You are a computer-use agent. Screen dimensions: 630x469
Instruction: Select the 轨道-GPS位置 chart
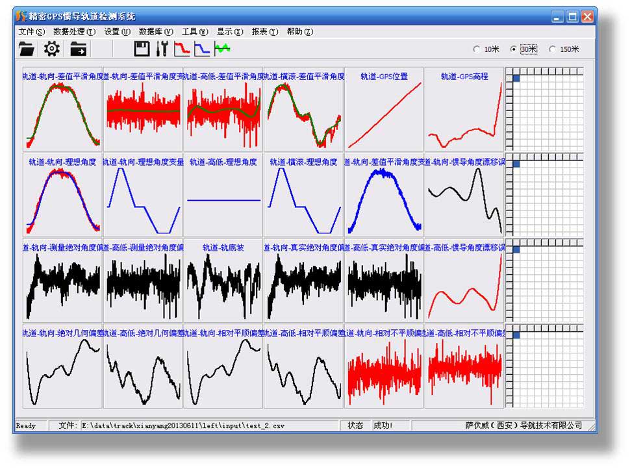tap(384, 109)
